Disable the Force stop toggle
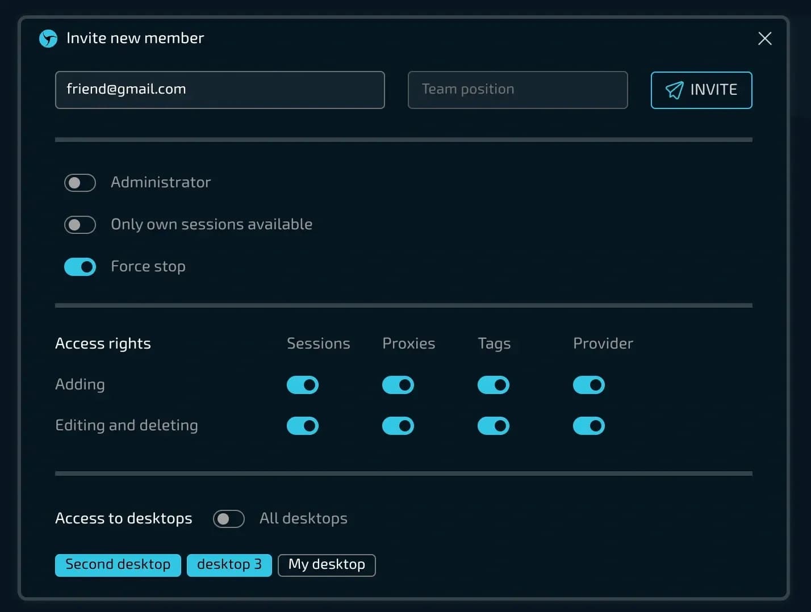This screenshot has width=811, height=612. click(80, 267)
